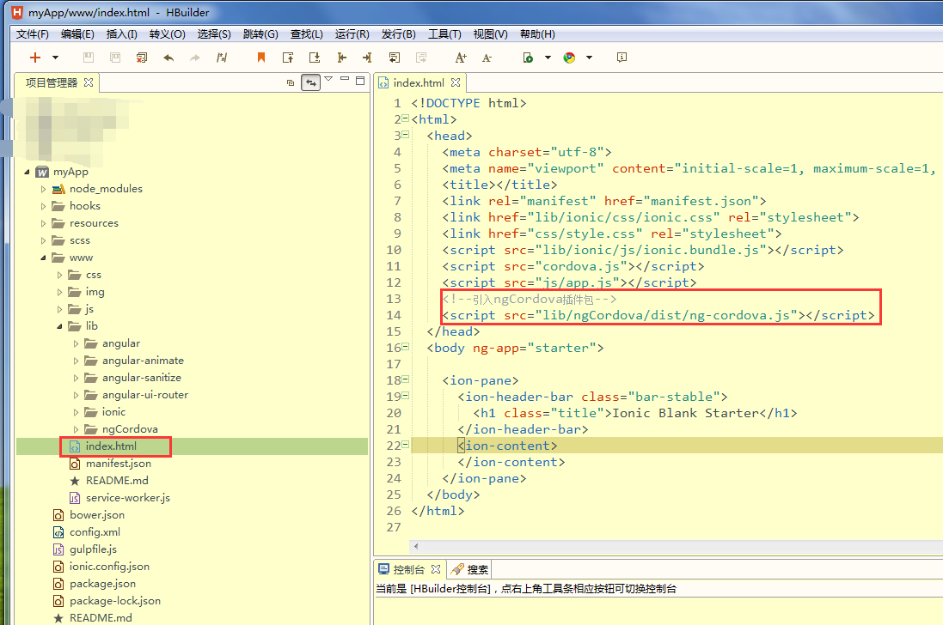
Task: Select config.xml file
Action: (x=95, y=532)
